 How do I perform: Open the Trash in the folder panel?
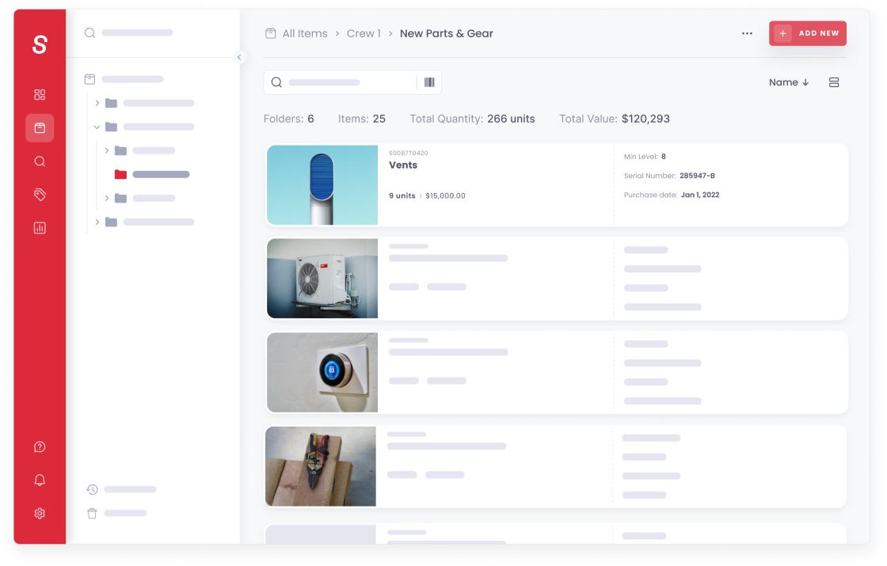tap(92, 513)
